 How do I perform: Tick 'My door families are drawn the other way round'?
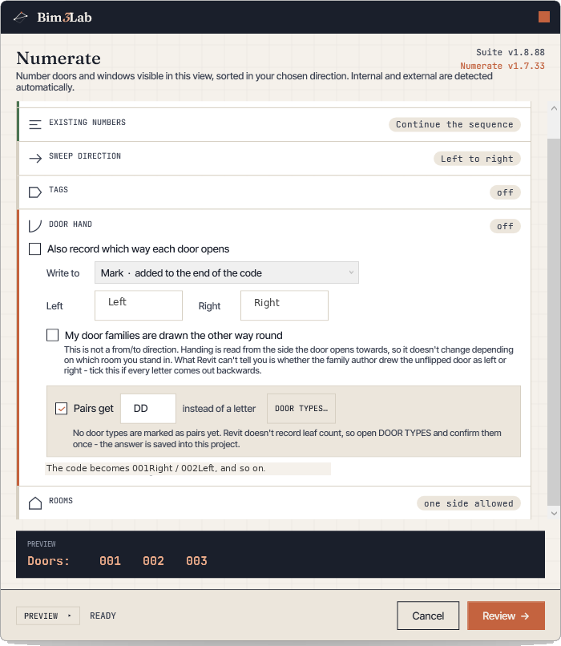(x=52, y=335)
